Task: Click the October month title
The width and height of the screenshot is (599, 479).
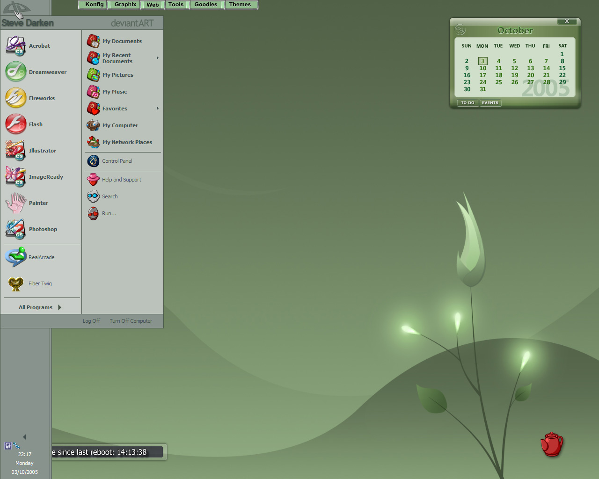Action: [515, 30]
